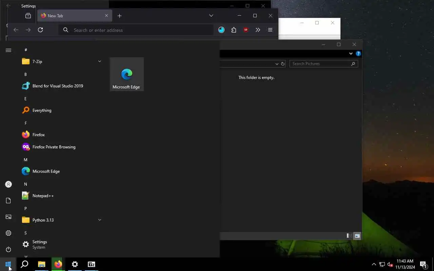Image resolution: width=434 pixels, height=271 pixels.
Task: Open the muted volume tray icon
Action: pyautogui.click(x=390, y=264)
